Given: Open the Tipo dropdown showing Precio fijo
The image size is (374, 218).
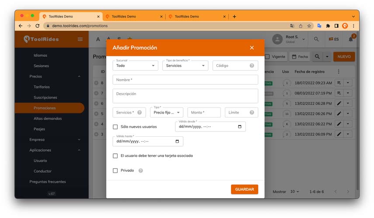Looking at the screenshot, I should click(x=167, y=112).
